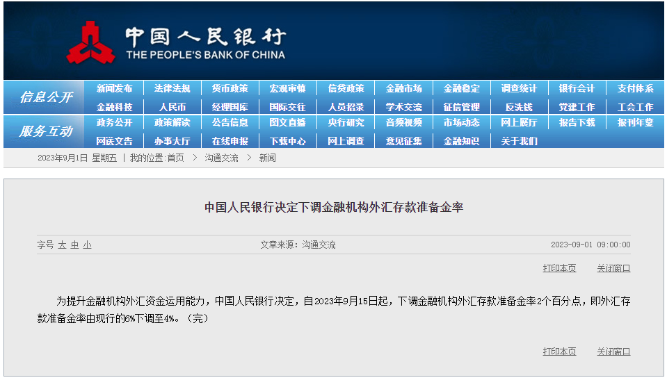Go to the 金融市场 section
667x380 pixels.
pos(403,89)
